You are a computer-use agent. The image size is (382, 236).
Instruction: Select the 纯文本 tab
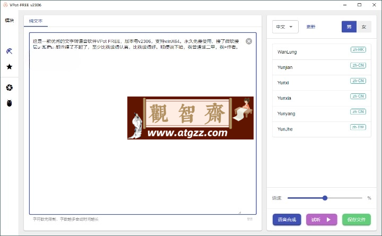[36, 21]
